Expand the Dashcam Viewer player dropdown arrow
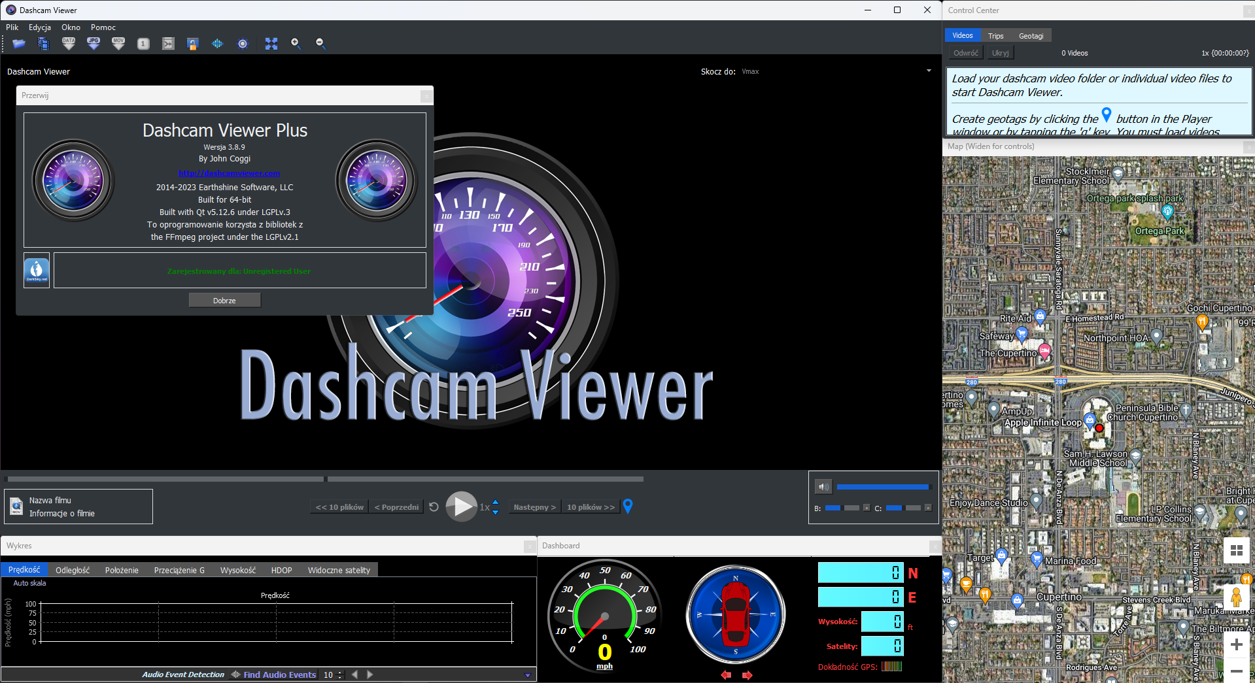 (x=929, y=71)
